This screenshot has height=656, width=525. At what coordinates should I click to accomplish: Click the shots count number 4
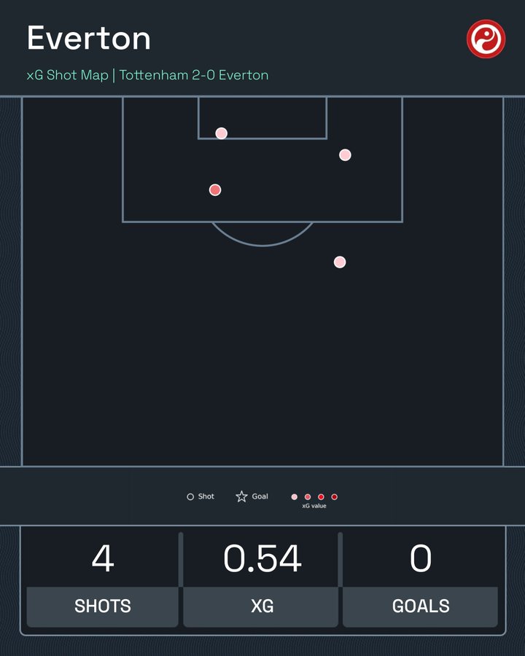tap(103, 559)
